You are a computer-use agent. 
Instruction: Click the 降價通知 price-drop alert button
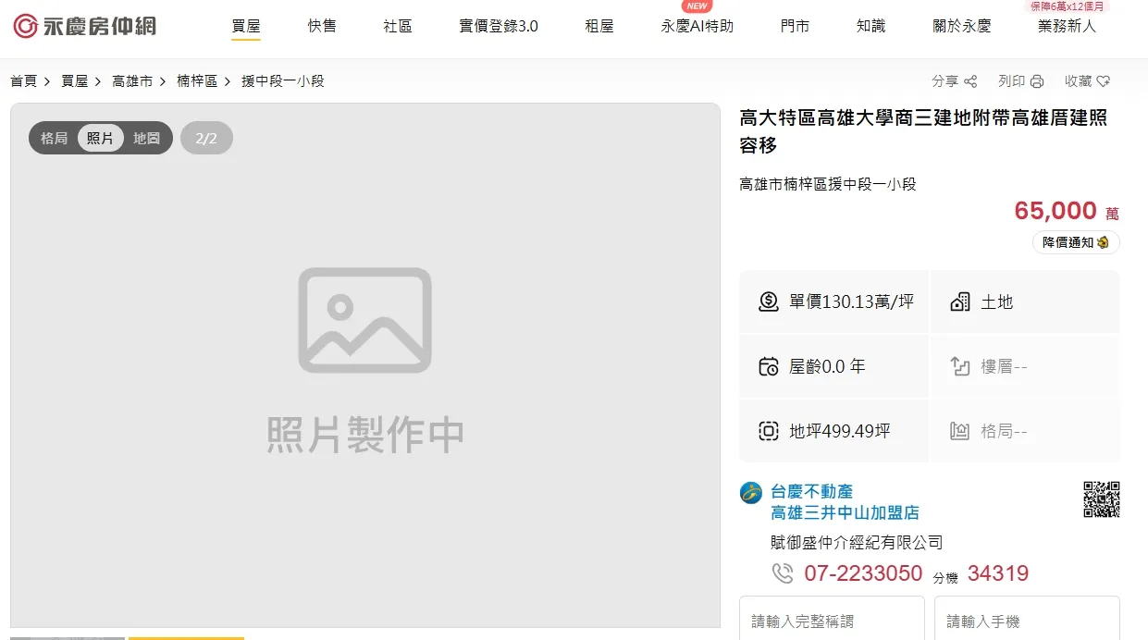[x=1075, y=242]
